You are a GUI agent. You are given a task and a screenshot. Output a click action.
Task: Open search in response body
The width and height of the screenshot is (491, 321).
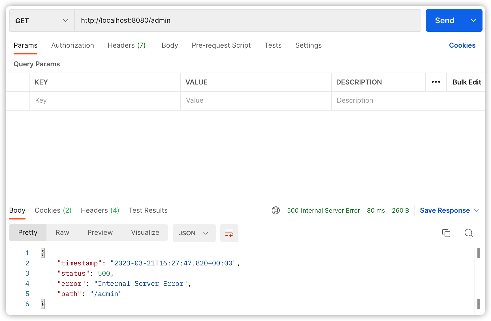(469, 233)
